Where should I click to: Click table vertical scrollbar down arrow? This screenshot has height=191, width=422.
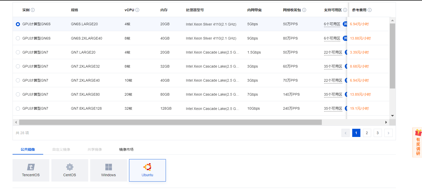coord(392,116)
